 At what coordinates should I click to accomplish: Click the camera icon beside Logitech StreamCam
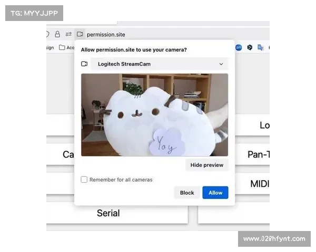[x=84, y=64]
